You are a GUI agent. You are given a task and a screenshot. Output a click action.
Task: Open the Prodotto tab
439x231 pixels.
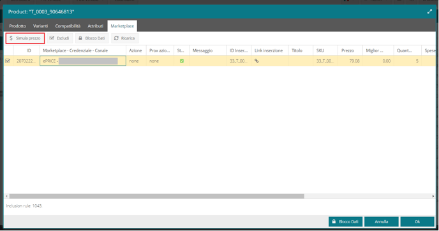tap(17, 26)
